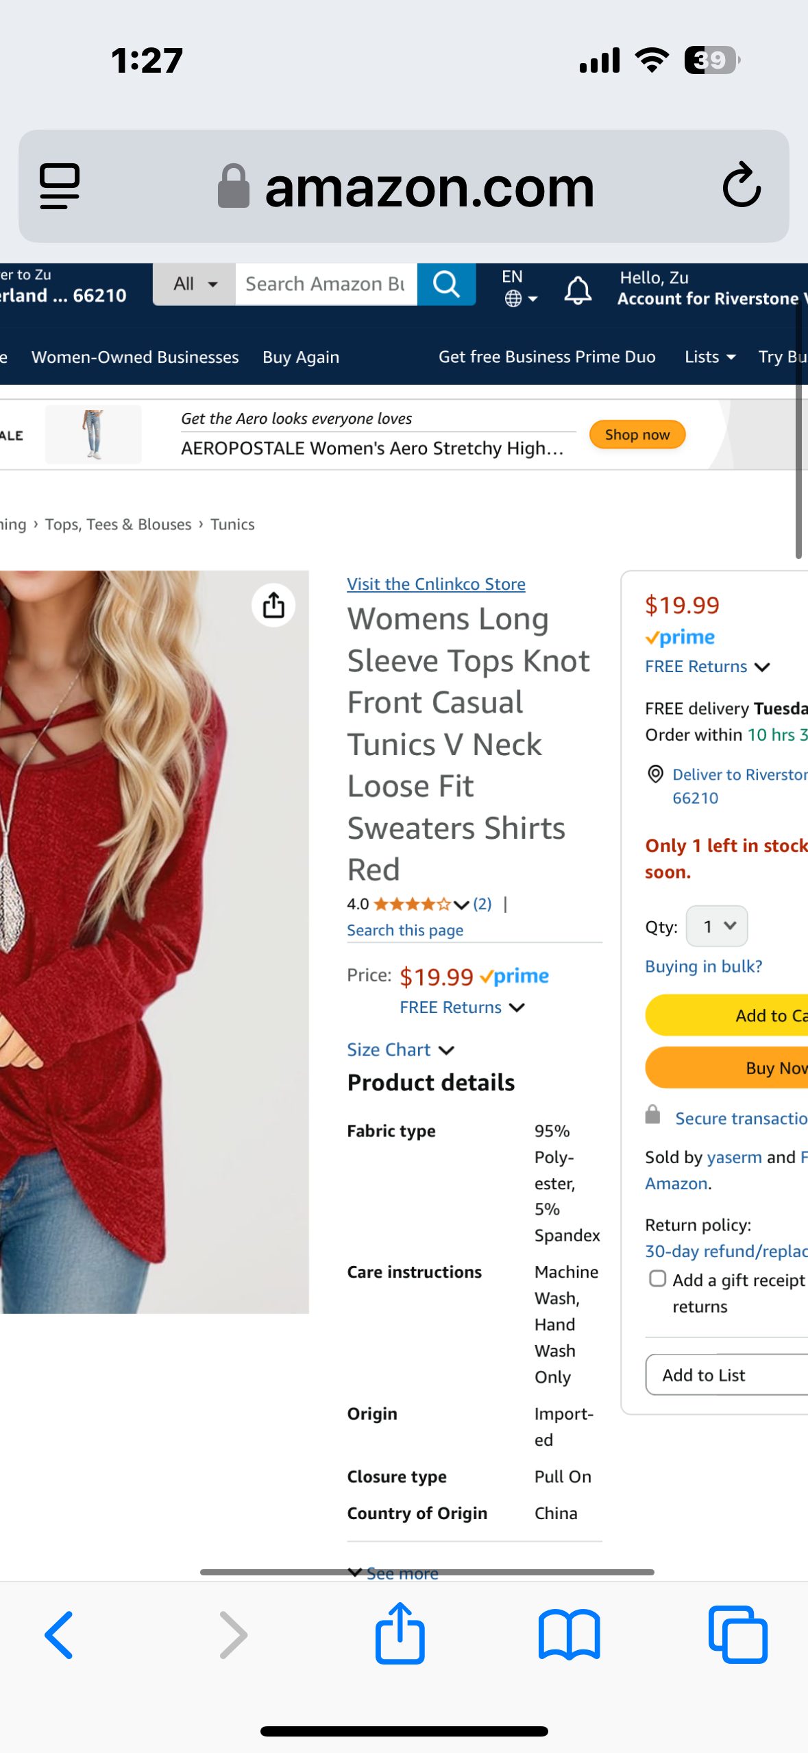Open Women-Owned Businesses menu item
This screenshot has width=808, height=1753.
135,357
